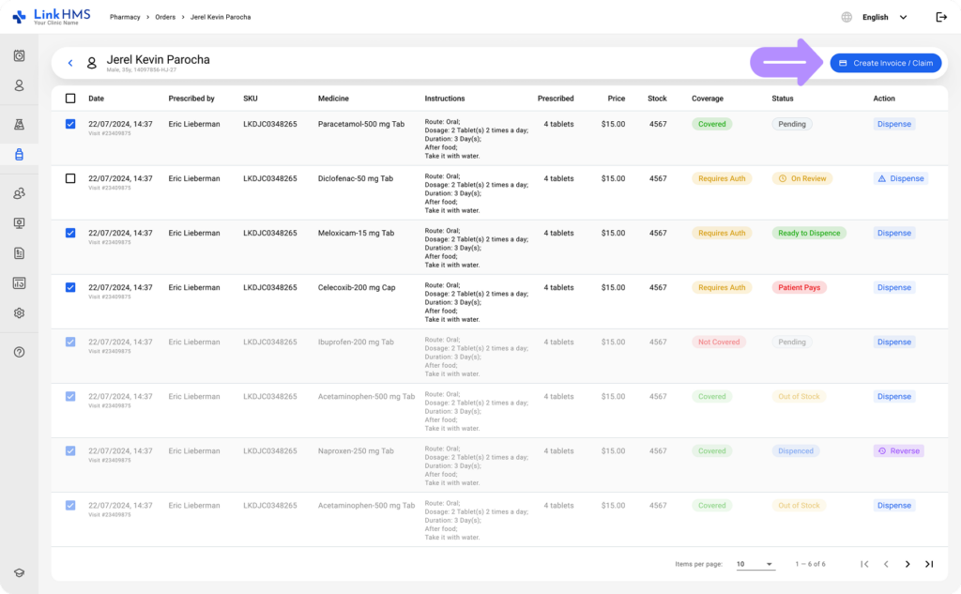Go to the next page of results
This screenshot has width=961, height=594.
908,564
